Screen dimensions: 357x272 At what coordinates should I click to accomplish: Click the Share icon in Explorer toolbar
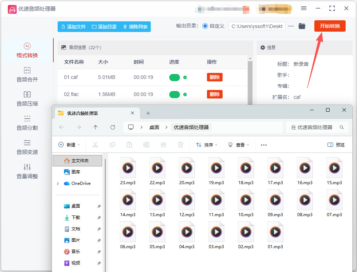(164, 145)
